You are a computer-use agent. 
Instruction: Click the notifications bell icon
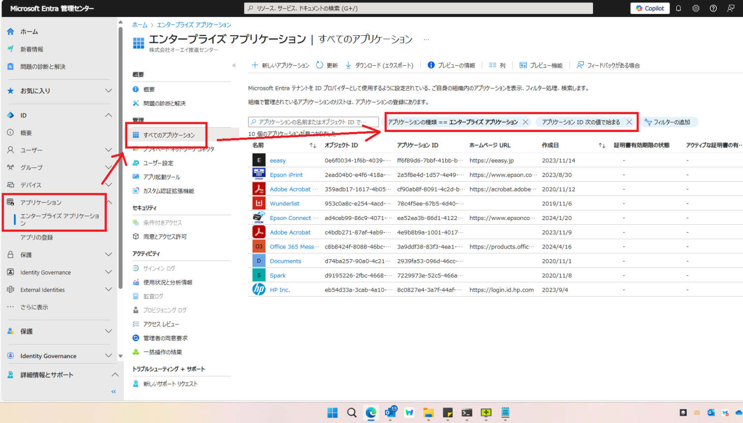pos(678,8)
